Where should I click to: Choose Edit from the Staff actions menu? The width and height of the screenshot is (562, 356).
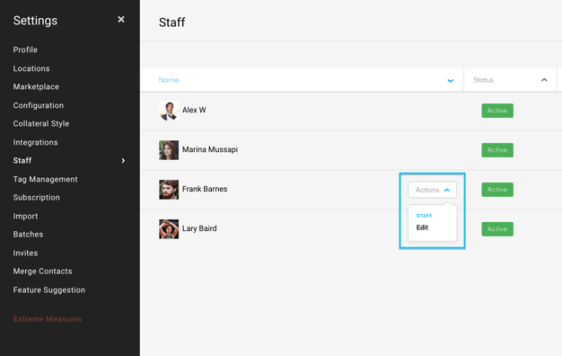tap(422, 227)
